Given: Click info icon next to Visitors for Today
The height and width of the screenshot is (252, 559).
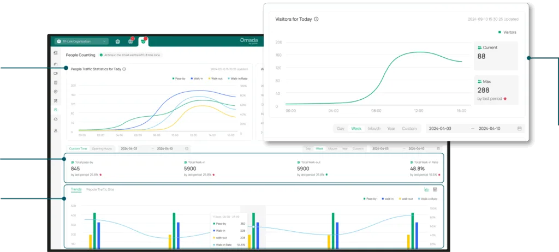Looking at the screenshot, I should (x=317, y=19).
